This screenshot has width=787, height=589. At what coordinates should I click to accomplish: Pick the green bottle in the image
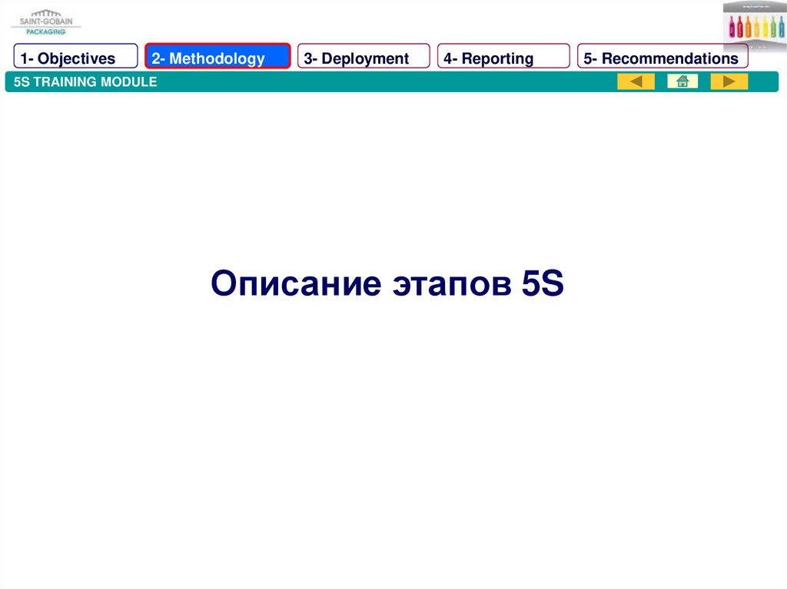click(x=774, y=28)
